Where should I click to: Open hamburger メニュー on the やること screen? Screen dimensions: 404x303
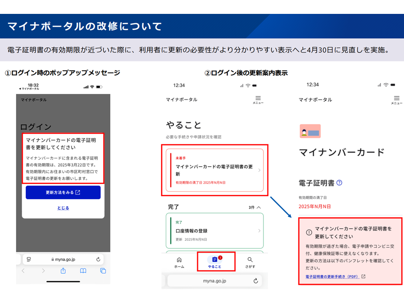[x=258, y=100]
